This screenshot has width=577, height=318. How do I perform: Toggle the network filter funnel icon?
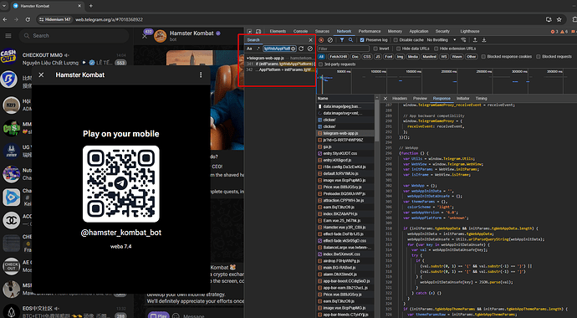pyautogui.click(x=342, y=40)
